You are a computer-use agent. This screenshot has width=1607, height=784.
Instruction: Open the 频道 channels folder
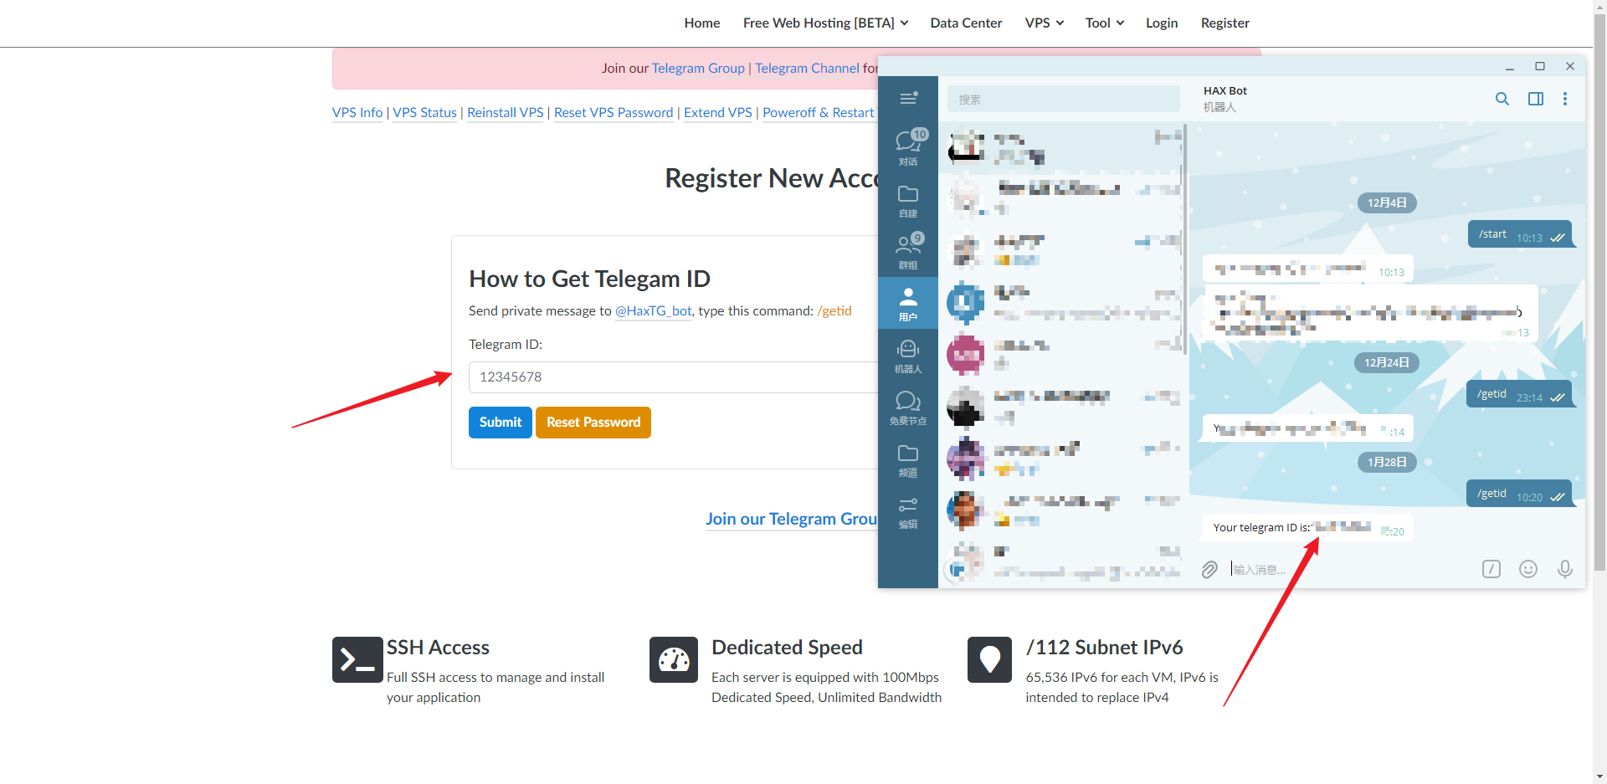pyautogui.click(x=908, y=459)
